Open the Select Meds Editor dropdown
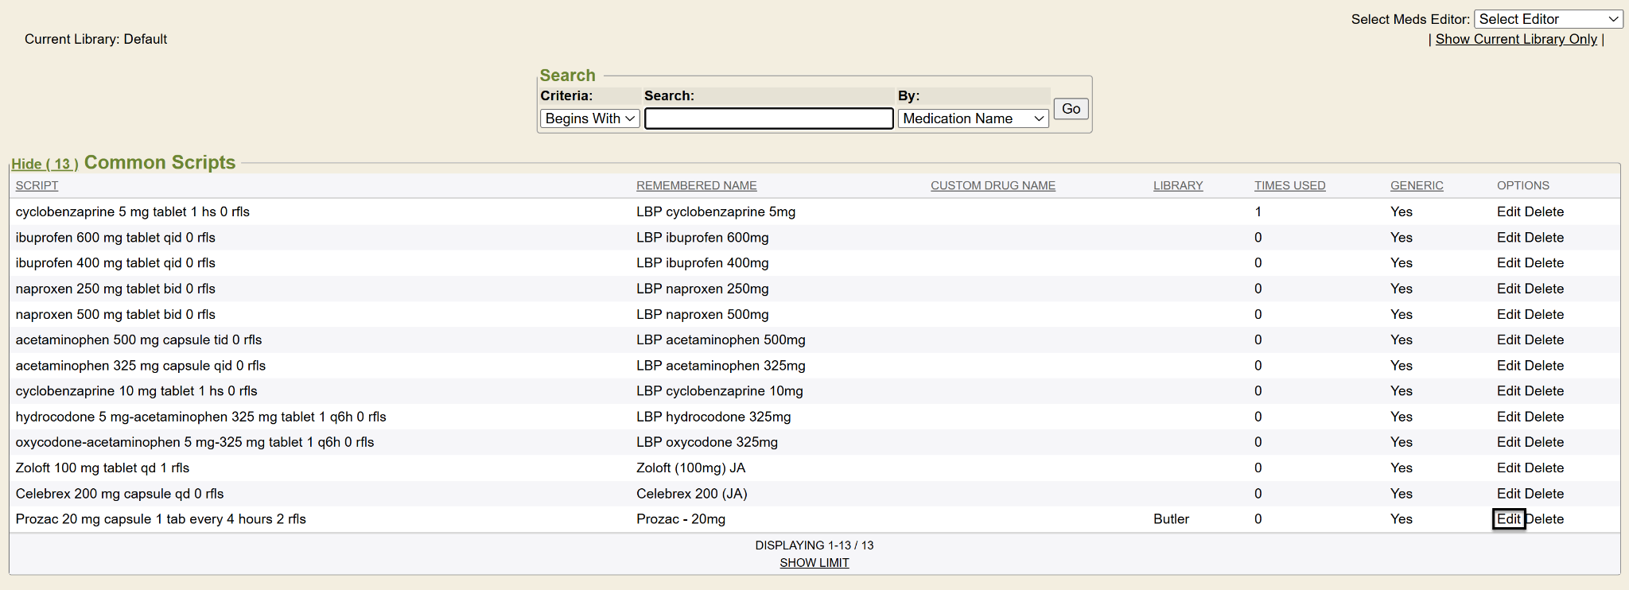1629x590 pixels. (x=1548, y=19)
